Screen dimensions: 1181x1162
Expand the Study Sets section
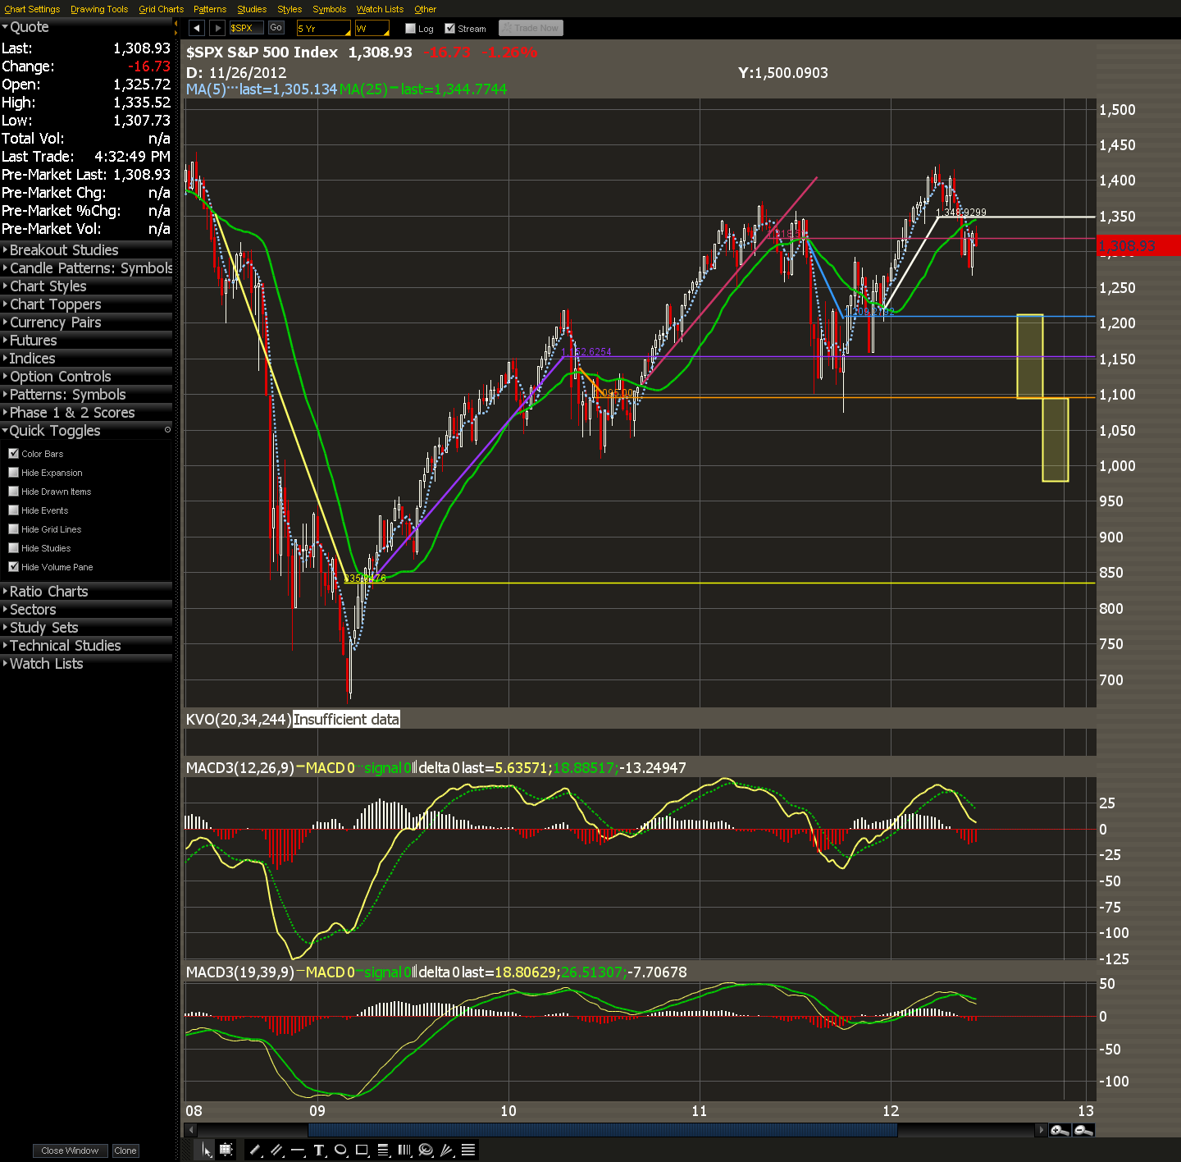[x=86, y=628]
